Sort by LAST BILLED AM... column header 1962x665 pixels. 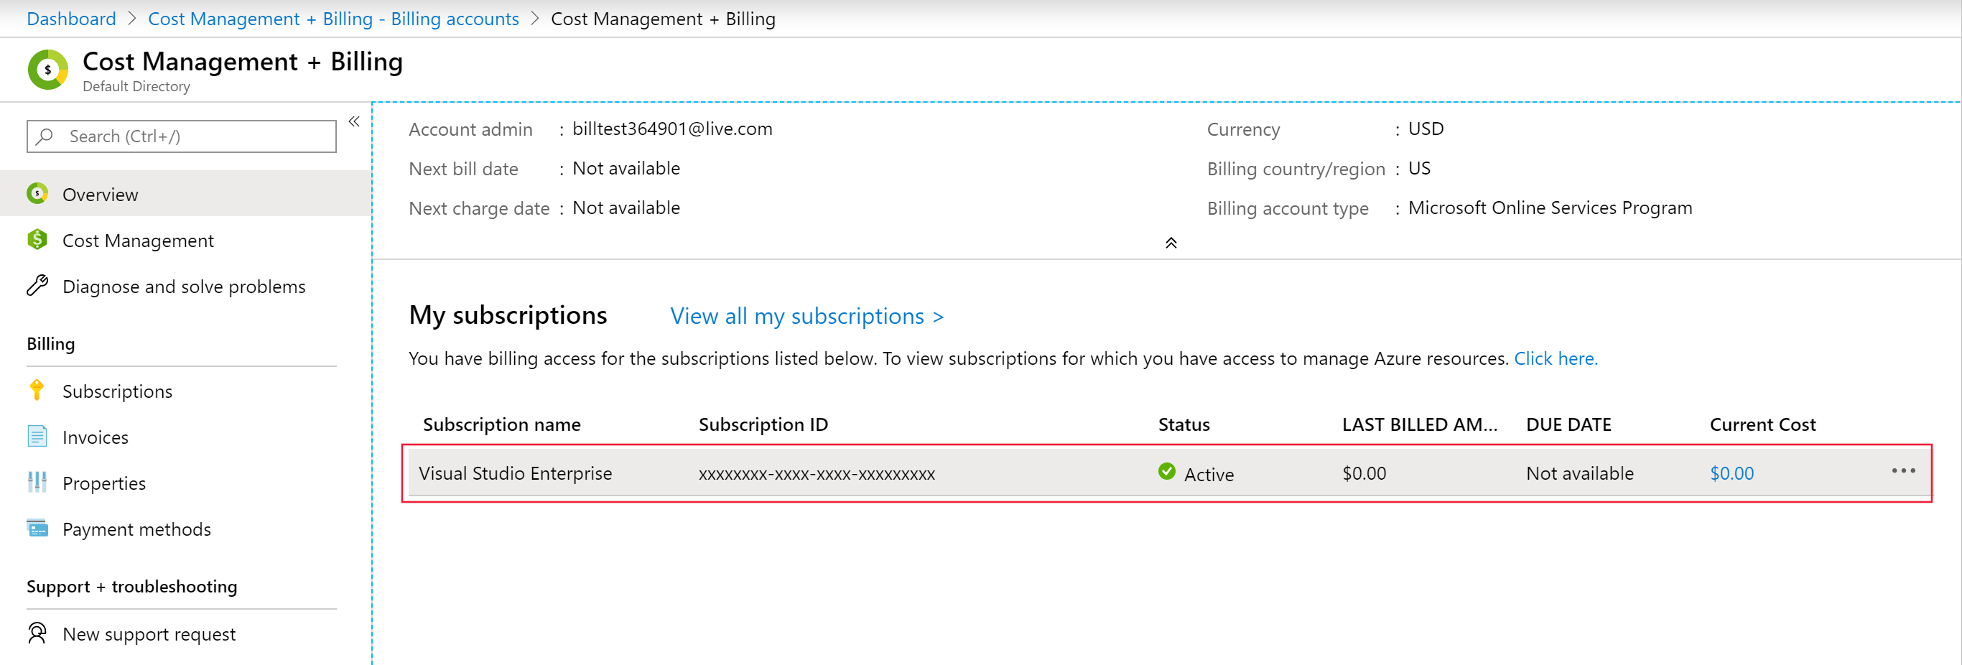1420,424
